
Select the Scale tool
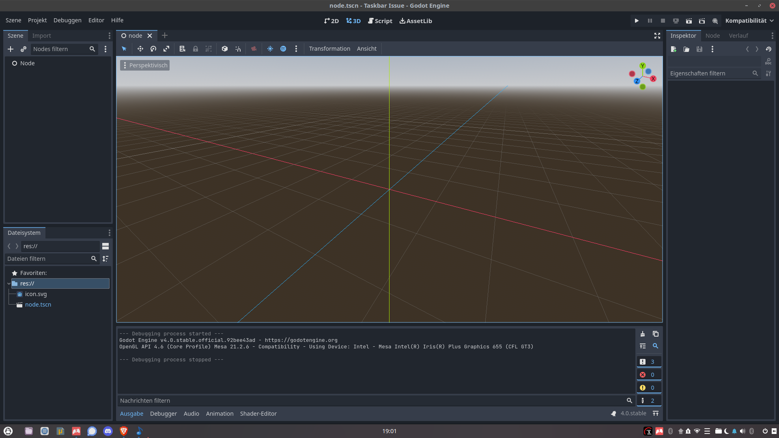166,49
